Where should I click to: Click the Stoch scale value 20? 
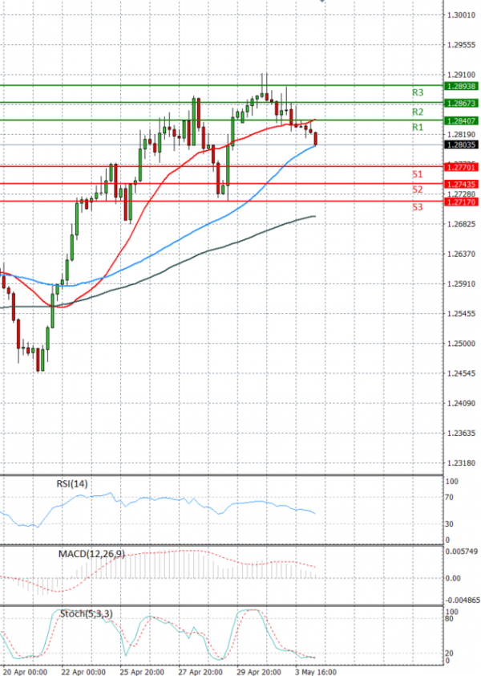point(449,654)
